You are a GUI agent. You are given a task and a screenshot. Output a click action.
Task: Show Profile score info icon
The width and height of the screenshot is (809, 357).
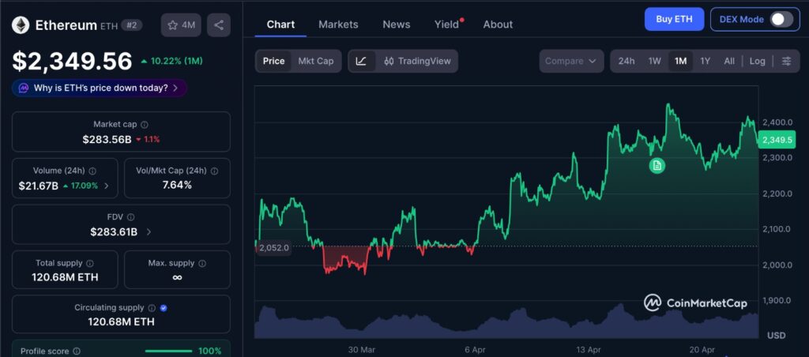tap(76, 351)
